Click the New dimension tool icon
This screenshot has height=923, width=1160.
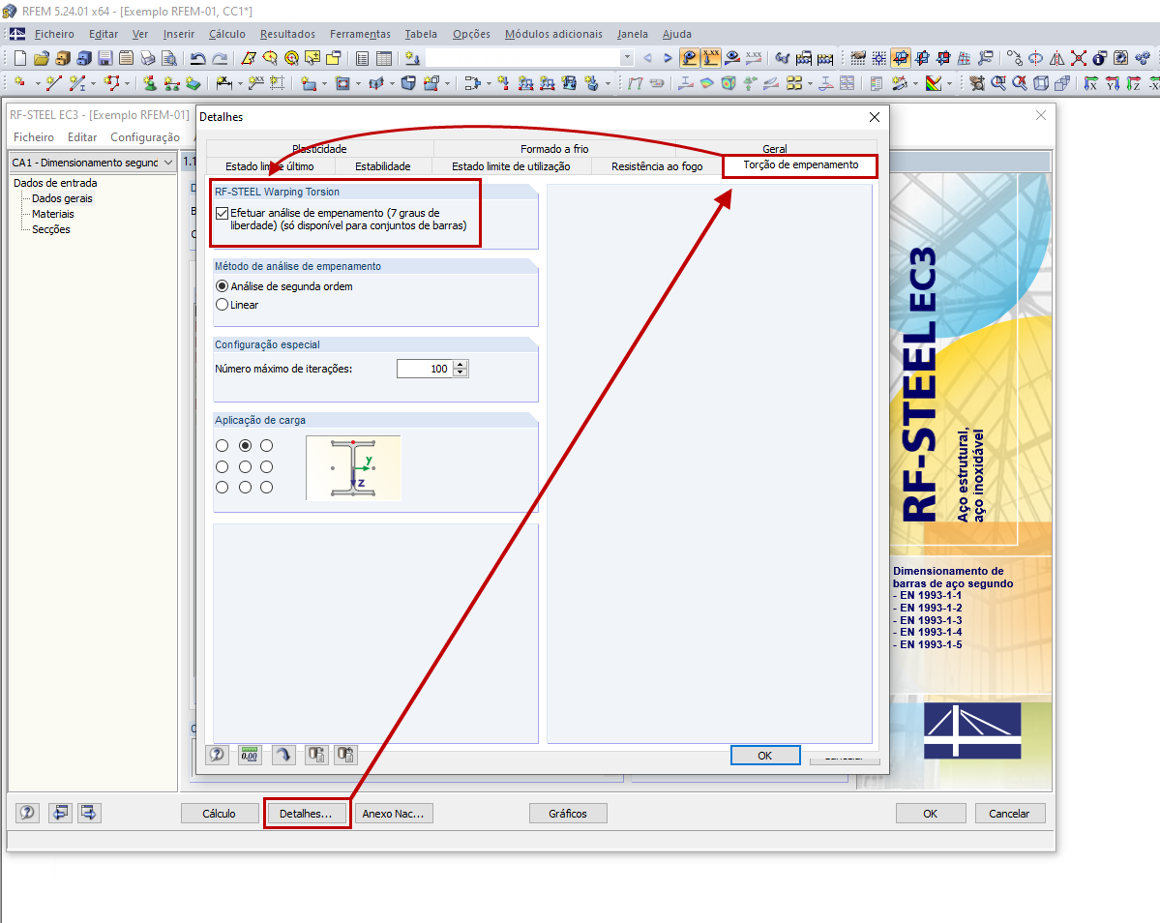click(x=223, y=83)
